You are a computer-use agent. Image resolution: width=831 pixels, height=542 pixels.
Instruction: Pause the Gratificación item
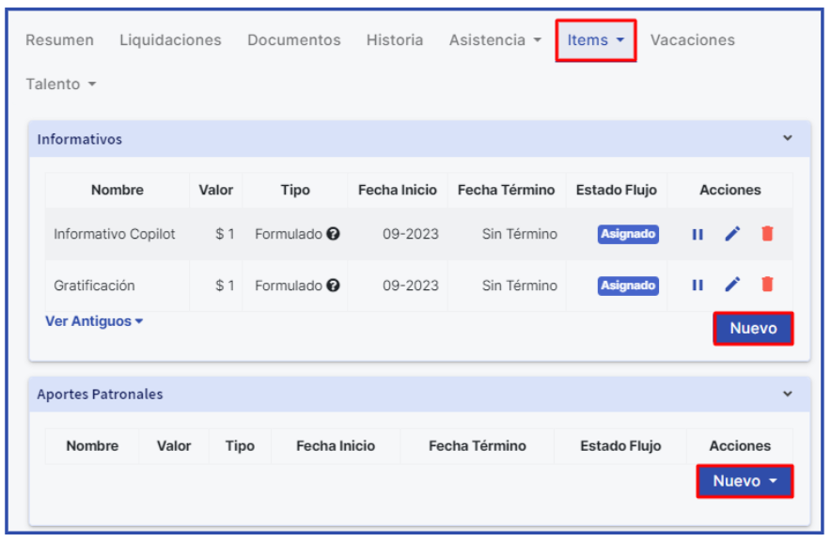point(697,286)
